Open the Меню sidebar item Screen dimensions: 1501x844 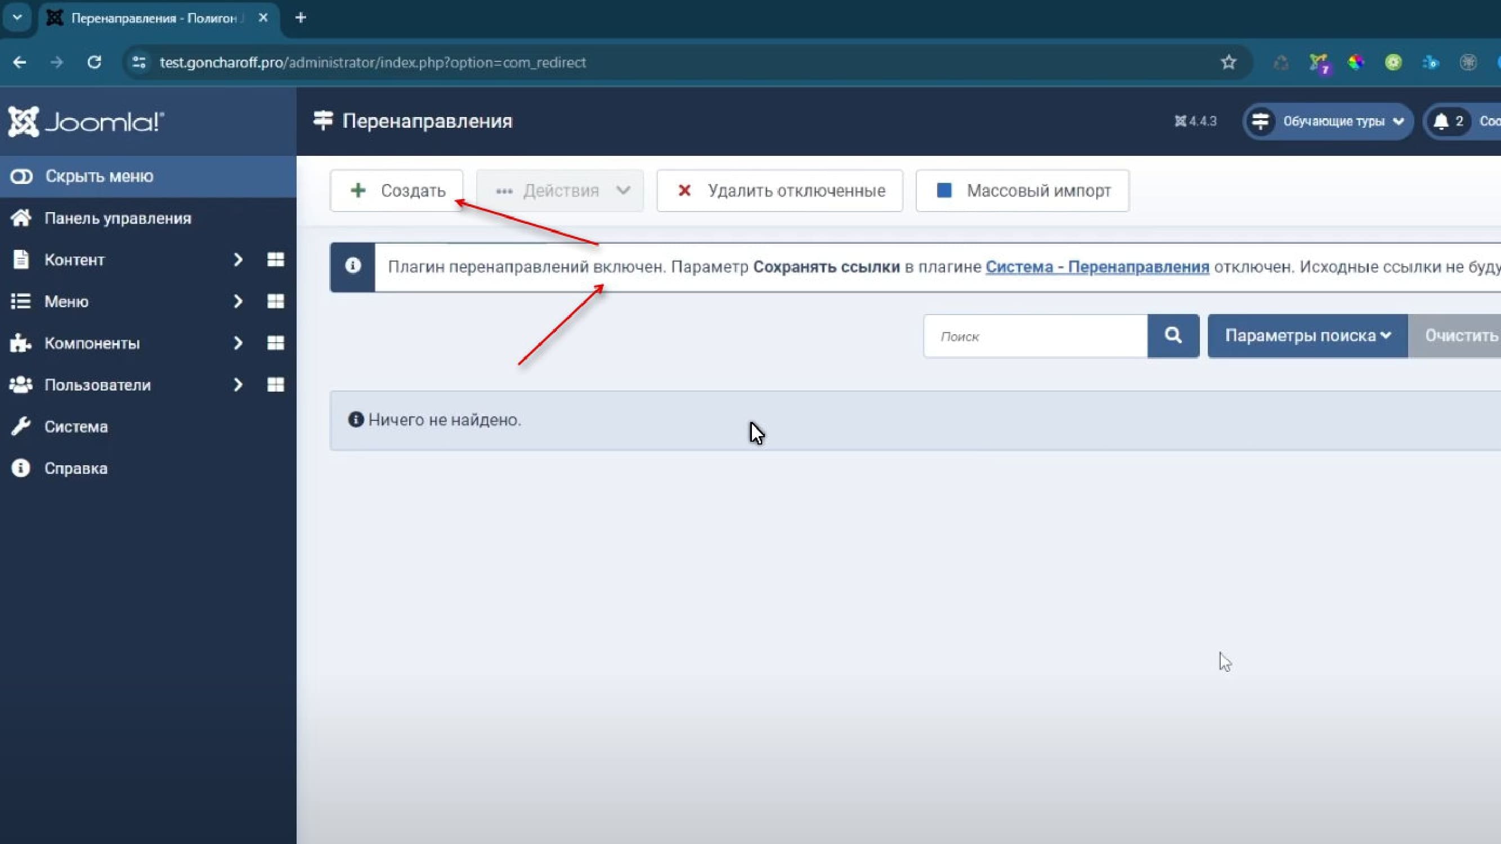click(66, 302)
